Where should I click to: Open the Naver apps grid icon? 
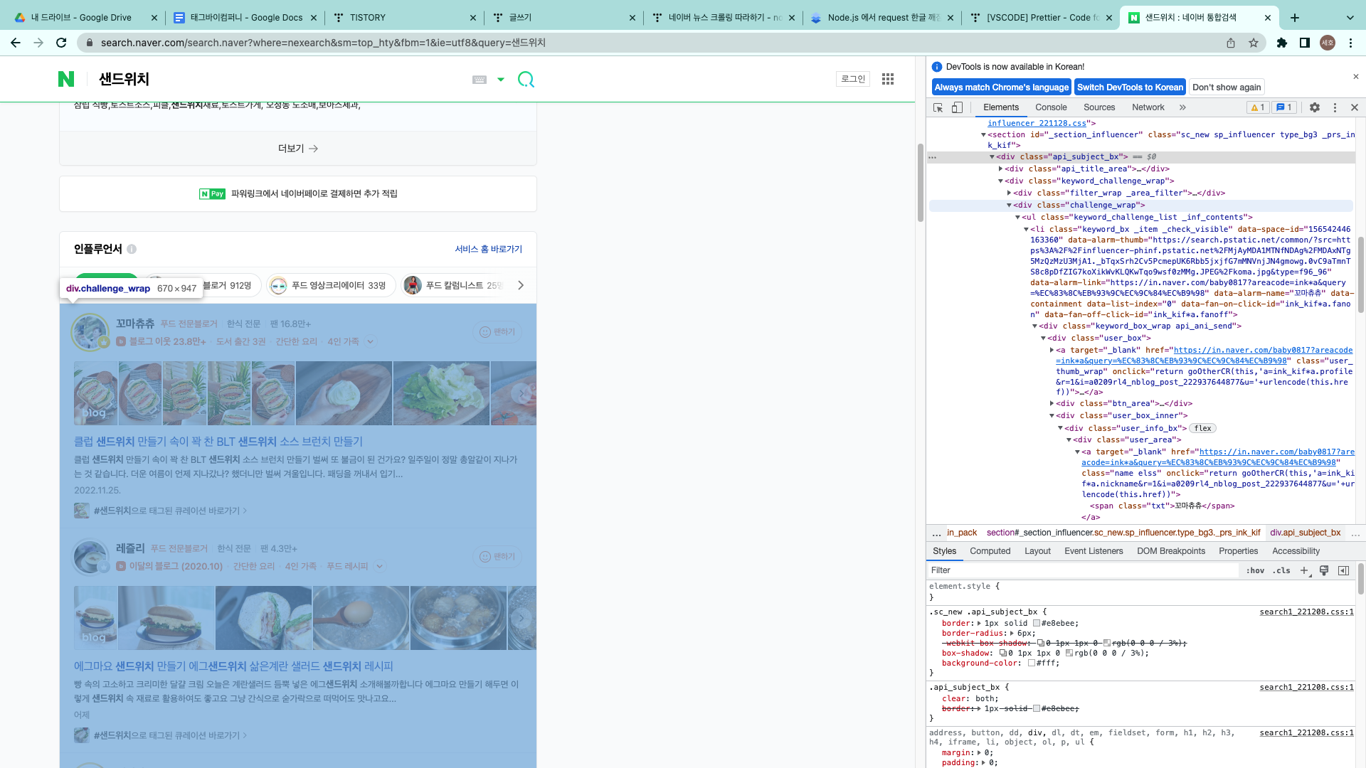(888, 79)
